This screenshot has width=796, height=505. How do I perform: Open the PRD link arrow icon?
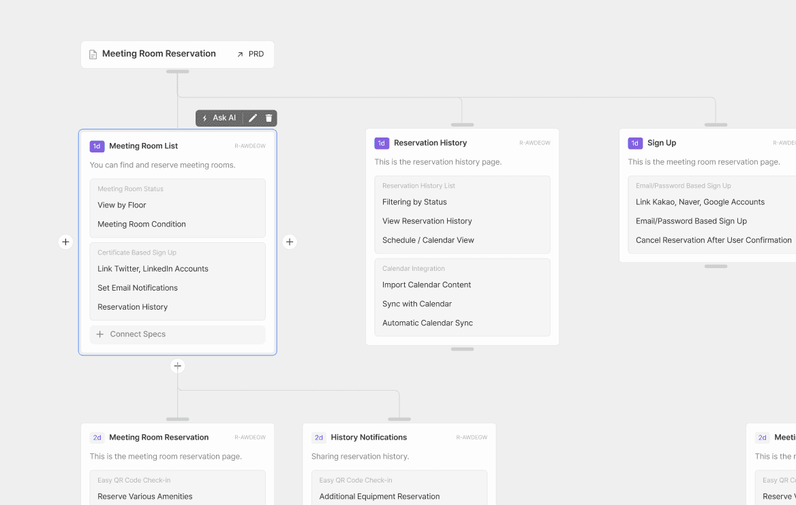(x=240, y=54)
